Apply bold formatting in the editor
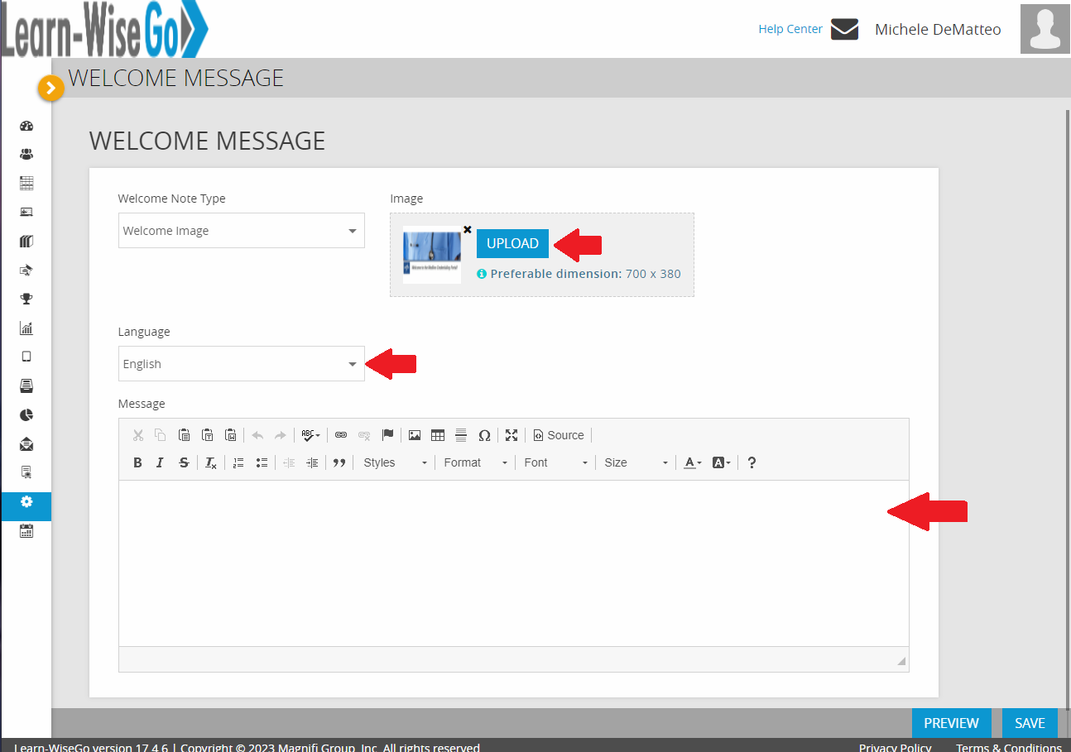1071x752 pixels. click(137, 462)
